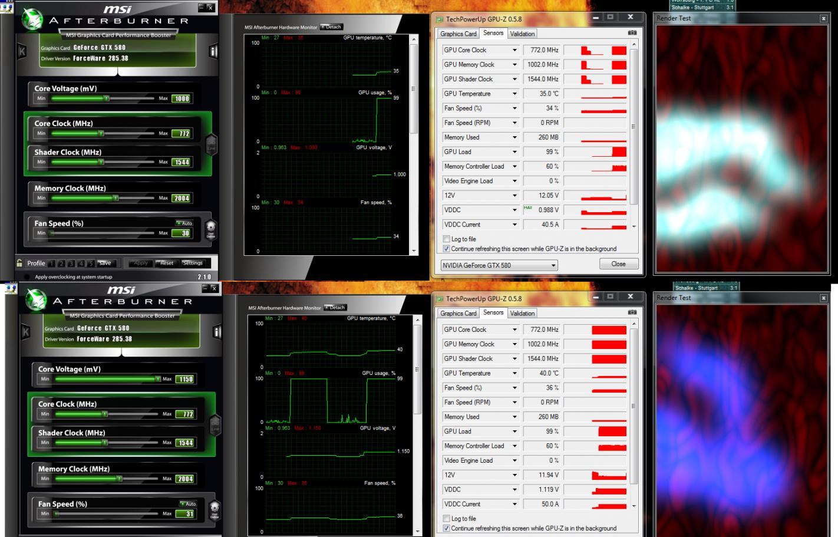838x537 pixels.
Task: Click Save next to profile slots
Action: point(106,263)
